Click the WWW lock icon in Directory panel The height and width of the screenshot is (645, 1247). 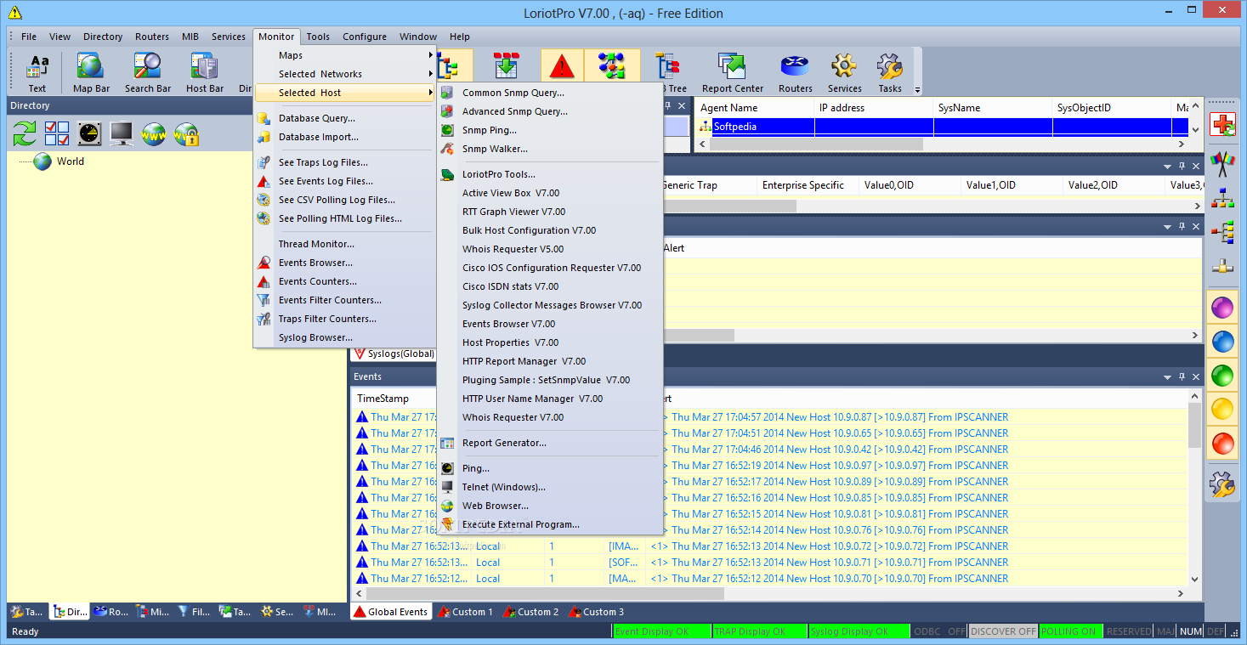click(185, 133)
